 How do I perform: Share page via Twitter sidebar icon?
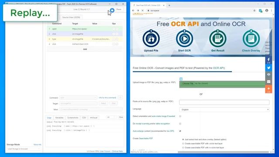(x=269, y=68)
